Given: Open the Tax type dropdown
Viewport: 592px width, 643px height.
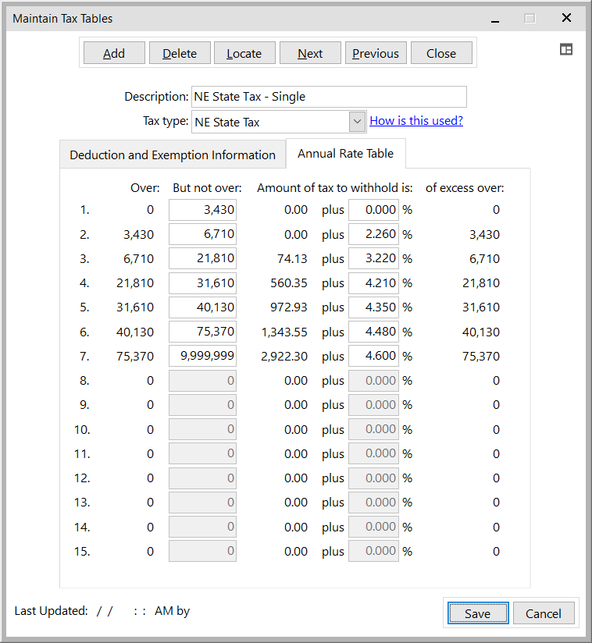Looking at the screenshot, I should pos(357,122).
